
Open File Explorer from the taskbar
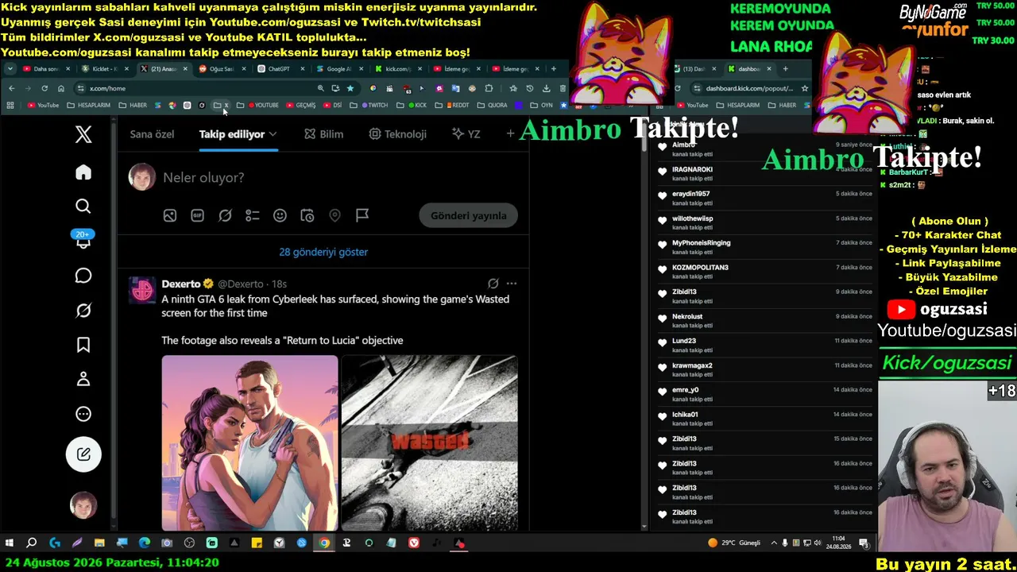(x=99, y=543)
